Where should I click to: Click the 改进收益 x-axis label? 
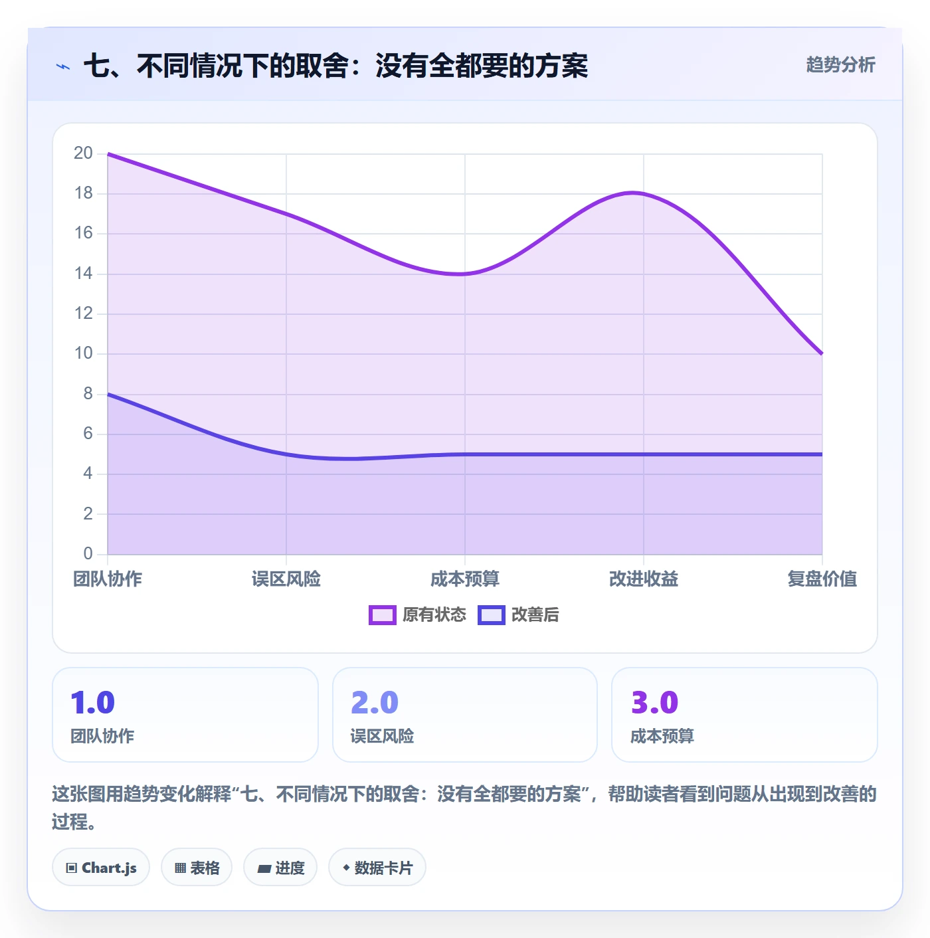(x=644, y=579)
